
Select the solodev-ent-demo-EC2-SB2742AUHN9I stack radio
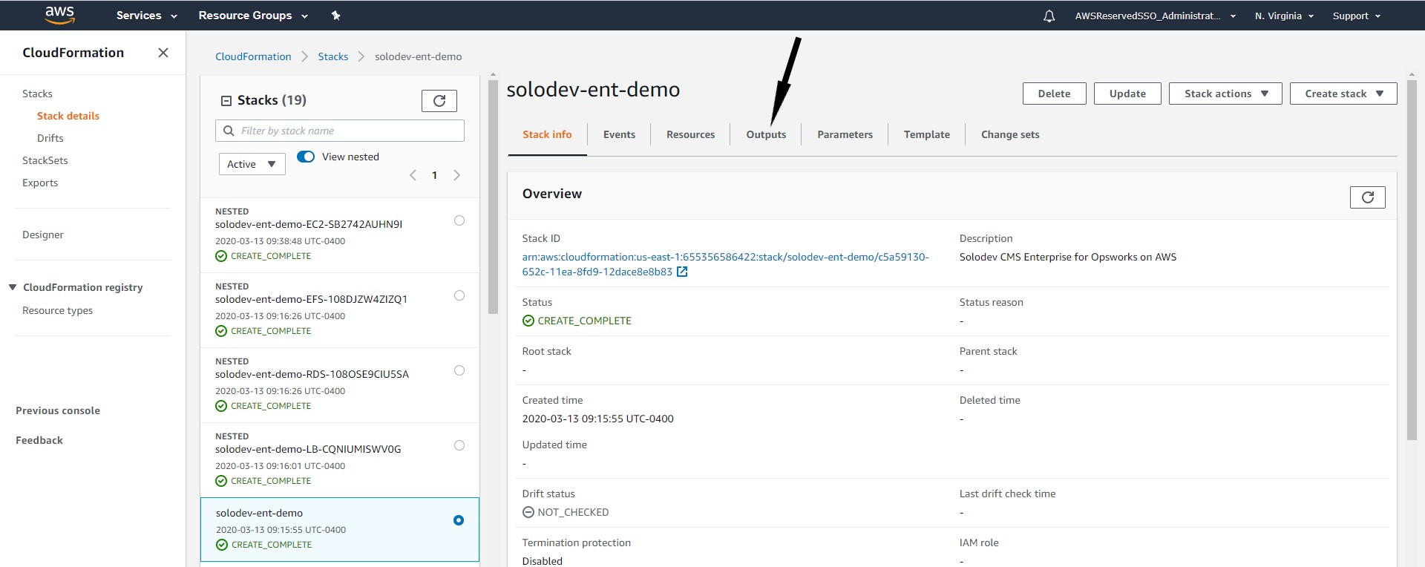click(x=459, y=220)
